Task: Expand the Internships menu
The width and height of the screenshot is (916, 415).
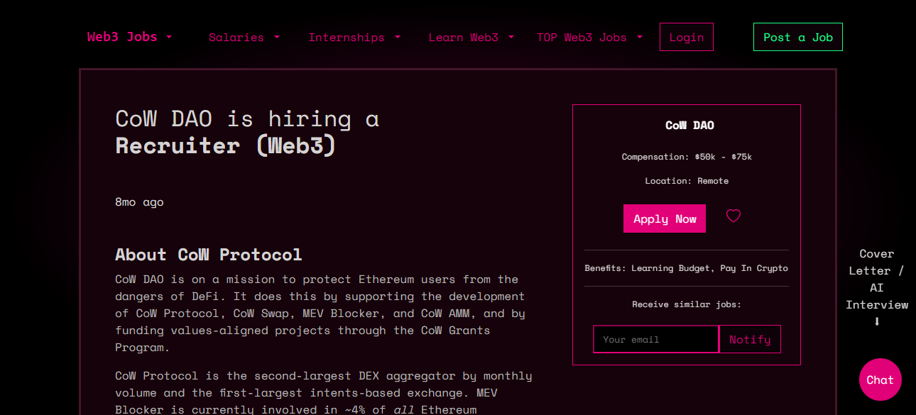Action: 354,38
